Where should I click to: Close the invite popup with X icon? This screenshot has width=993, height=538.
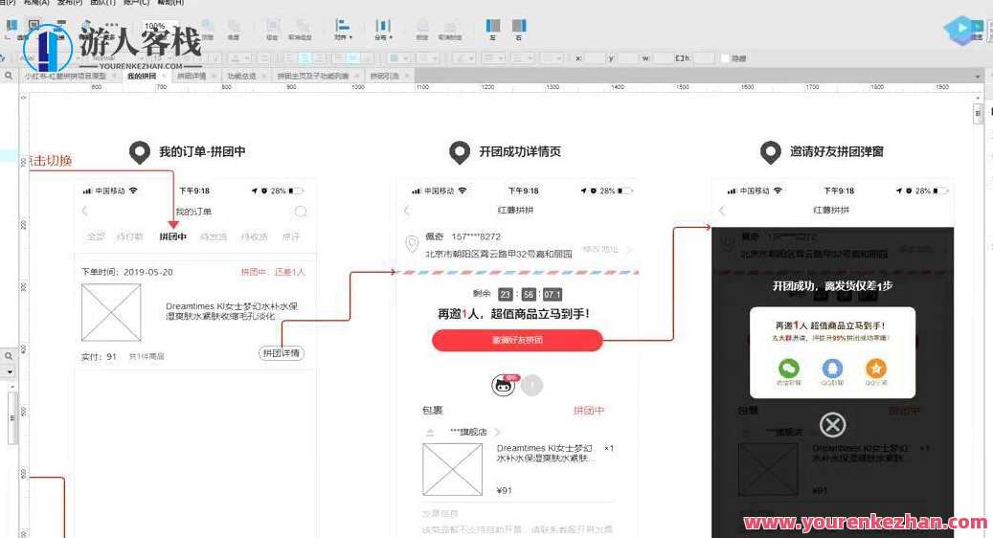pyautogui.click(x=833, y=425)
